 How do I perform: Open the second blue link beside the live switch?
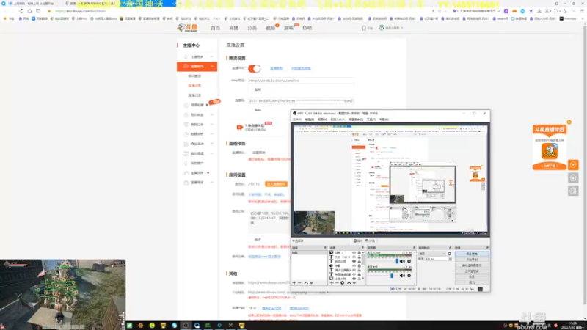pyautogui.click(x=301, y=69)
